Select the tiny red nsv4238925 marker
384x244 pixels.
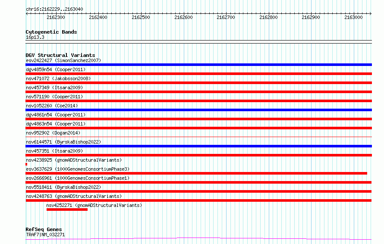26,164
